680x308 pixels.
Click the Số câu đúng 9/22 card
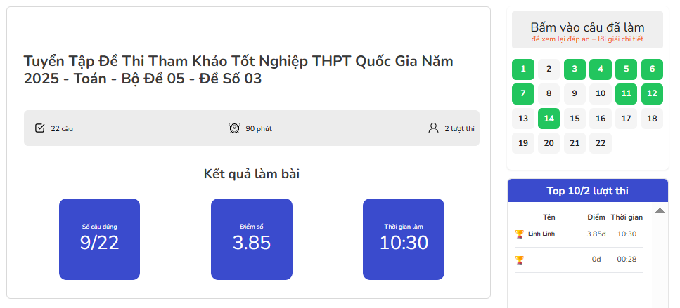pyautogui.click(x=99, y=239)
